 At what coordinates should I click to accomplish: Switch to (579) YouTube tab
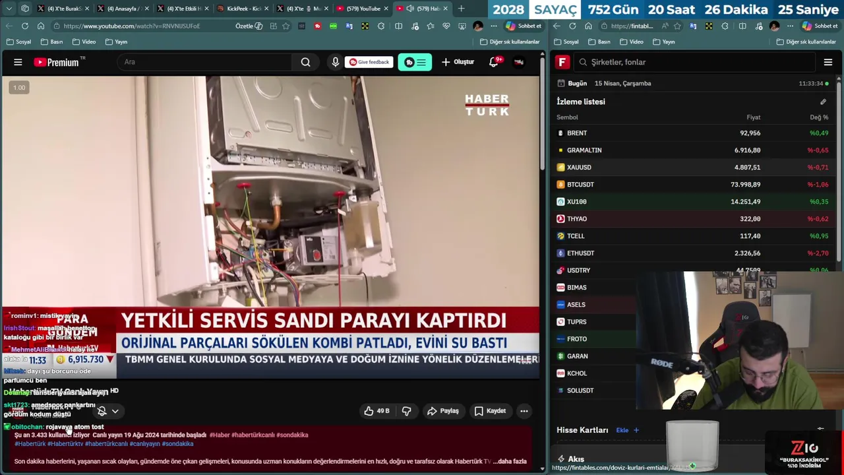362,9
